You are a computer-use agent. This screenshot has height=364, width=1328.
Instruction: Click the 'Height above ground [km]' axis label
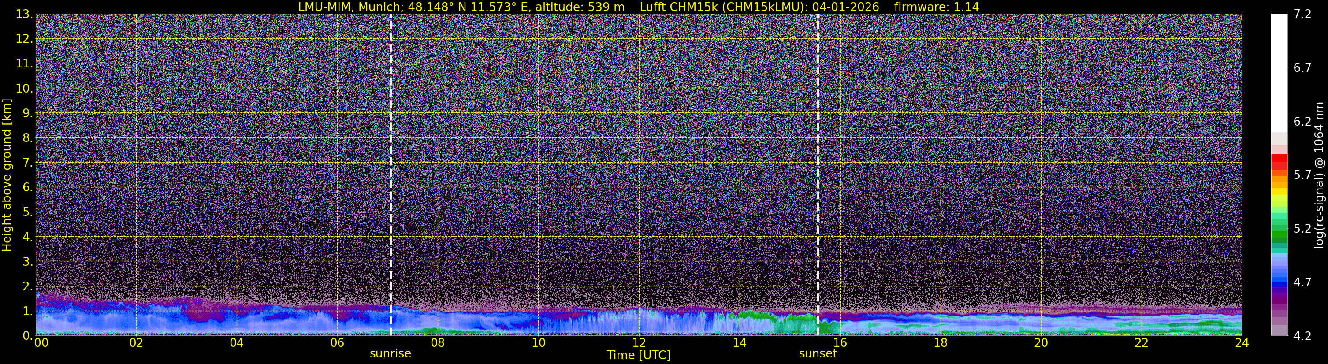point(7,175)
